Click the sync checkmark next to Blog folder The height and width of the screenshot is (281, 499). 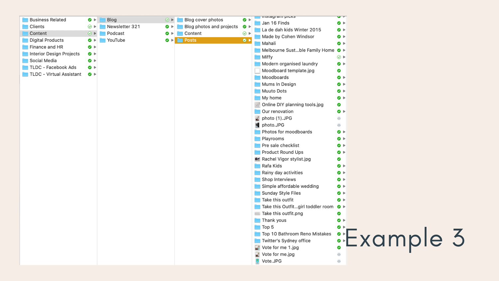(167, 20)
